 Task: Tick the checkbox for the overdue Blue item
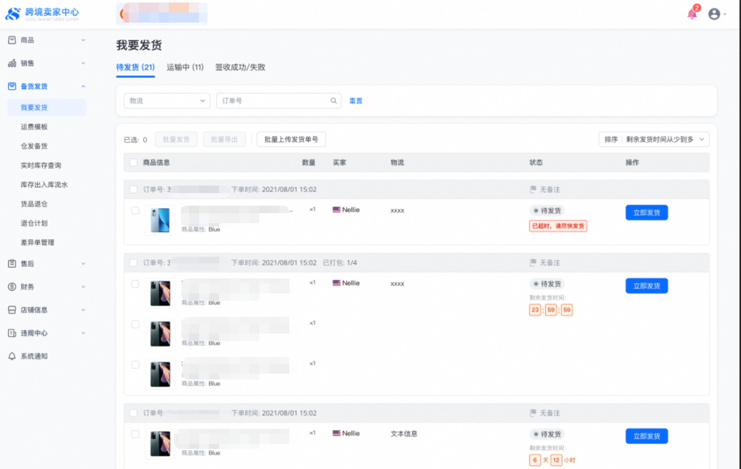click(135, 211)
